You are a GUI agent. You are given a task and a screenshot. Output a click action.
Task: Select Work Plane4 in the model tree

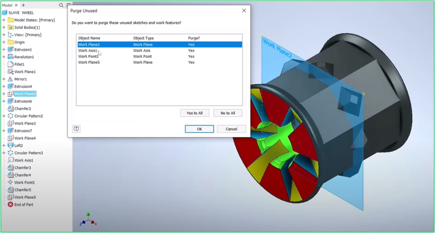coord(25,138)
